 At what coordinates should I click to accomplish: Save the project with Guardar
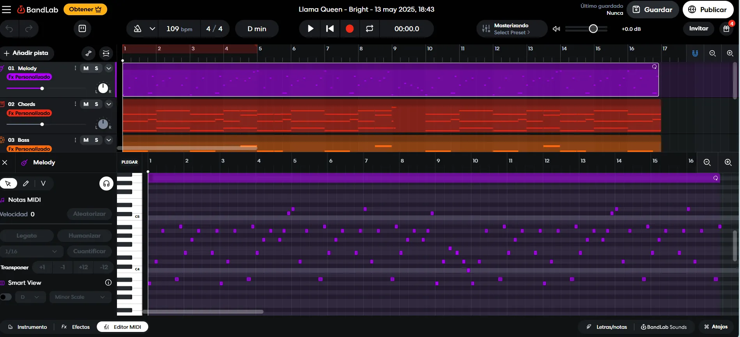point(652,10)
